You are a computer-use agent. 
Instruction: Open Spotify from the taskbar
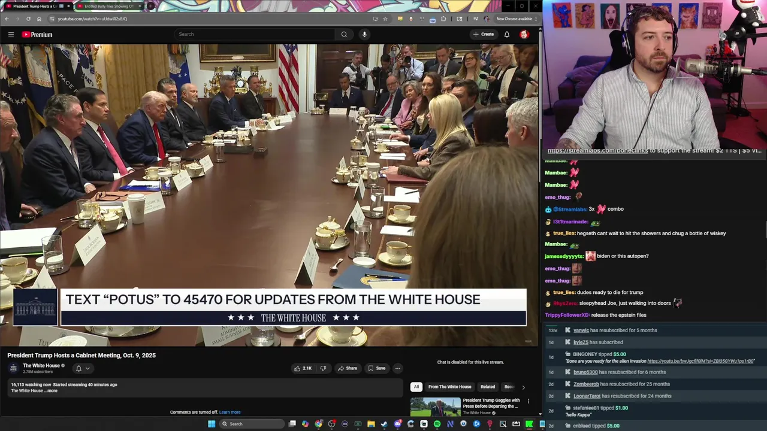(437, 424)
